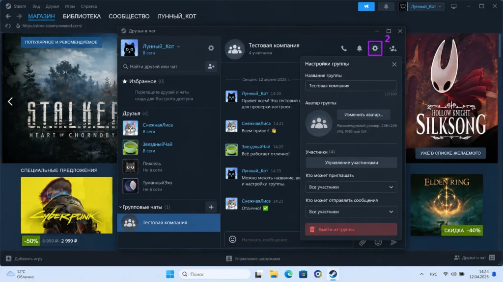The height and width of the screenshot is (282, 503).
Task: Click Добавить игру link
Action: (24, 258)
